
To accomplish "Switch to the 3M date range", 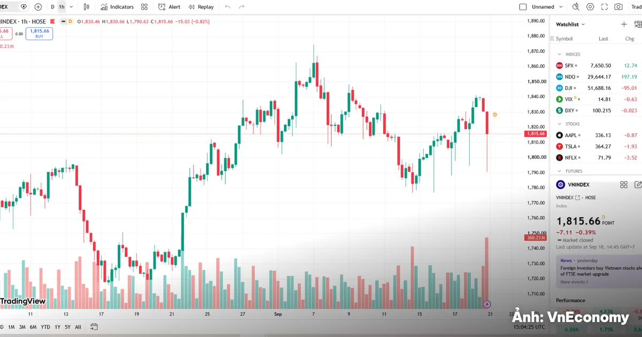I will point(22,327).
